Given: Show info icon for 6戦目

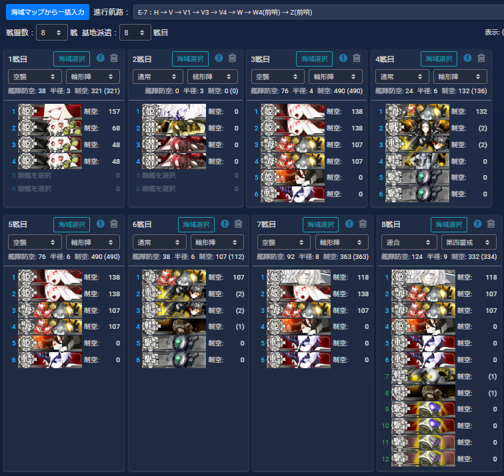Looking at the screenshot, I should 225,224.
